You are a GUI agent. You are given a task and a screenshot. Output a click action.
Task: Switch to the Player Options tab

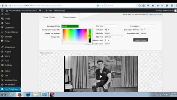[49, 17]
